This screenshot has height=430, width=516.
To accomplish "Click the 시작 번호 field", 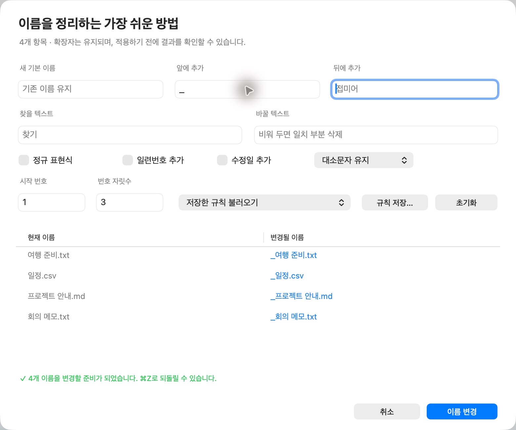I will pos(52,202).
